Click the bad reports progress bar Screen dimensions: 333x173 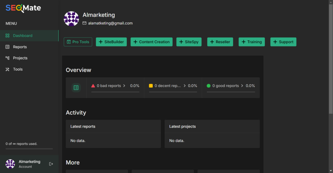(115, 92)
